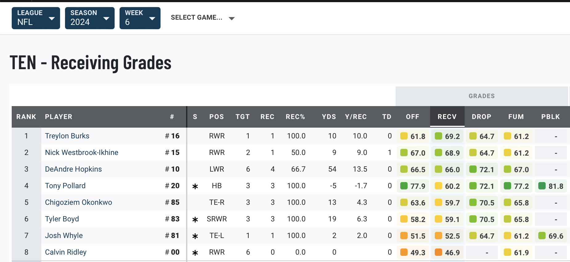Open the Select Game dropdown
Screen dimensions: 570x262
(203, 18)
